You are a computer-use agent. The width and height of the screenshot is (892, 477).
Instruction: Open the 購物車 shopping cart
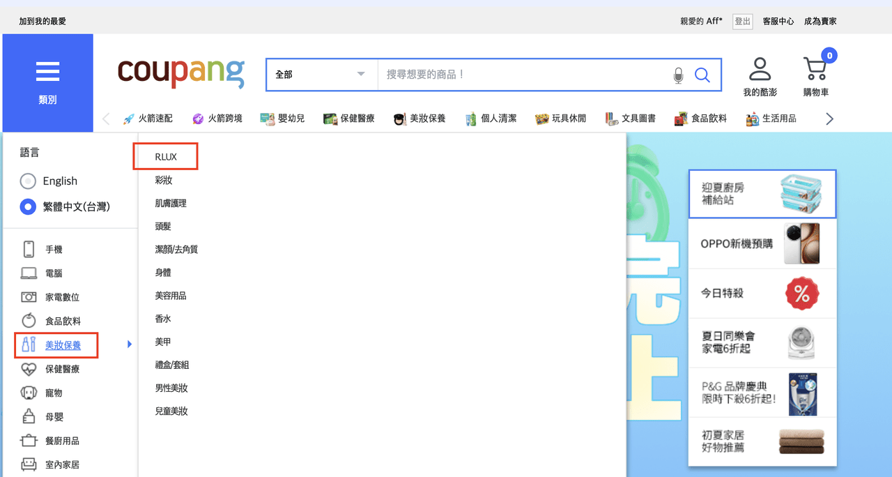click(x=814, y=69)
